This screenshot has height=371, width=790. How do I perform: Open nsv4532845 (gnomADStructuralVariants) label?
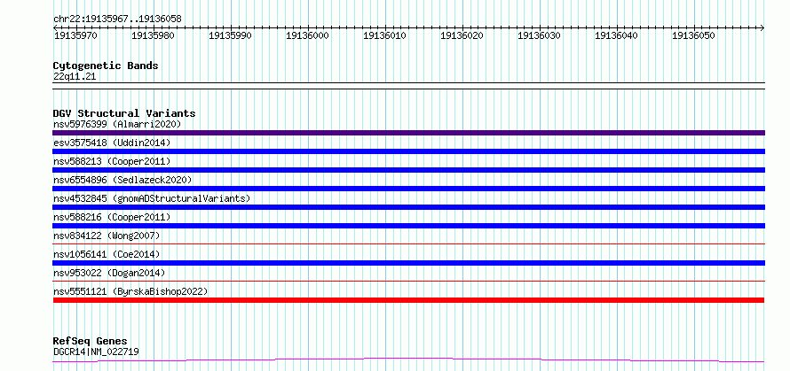pyautogui.click(x=152, y=199)
